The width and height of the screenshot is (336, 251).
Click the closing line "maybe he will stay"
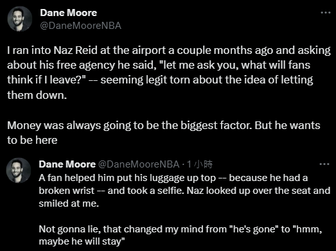pos(82,241)
